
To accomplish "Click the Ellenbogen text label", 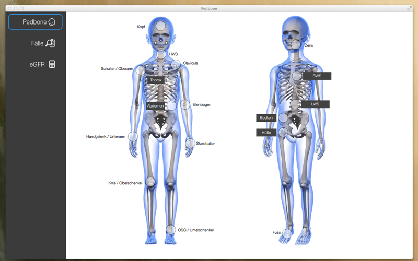I will pyautogui.click(x=202, y=105).
